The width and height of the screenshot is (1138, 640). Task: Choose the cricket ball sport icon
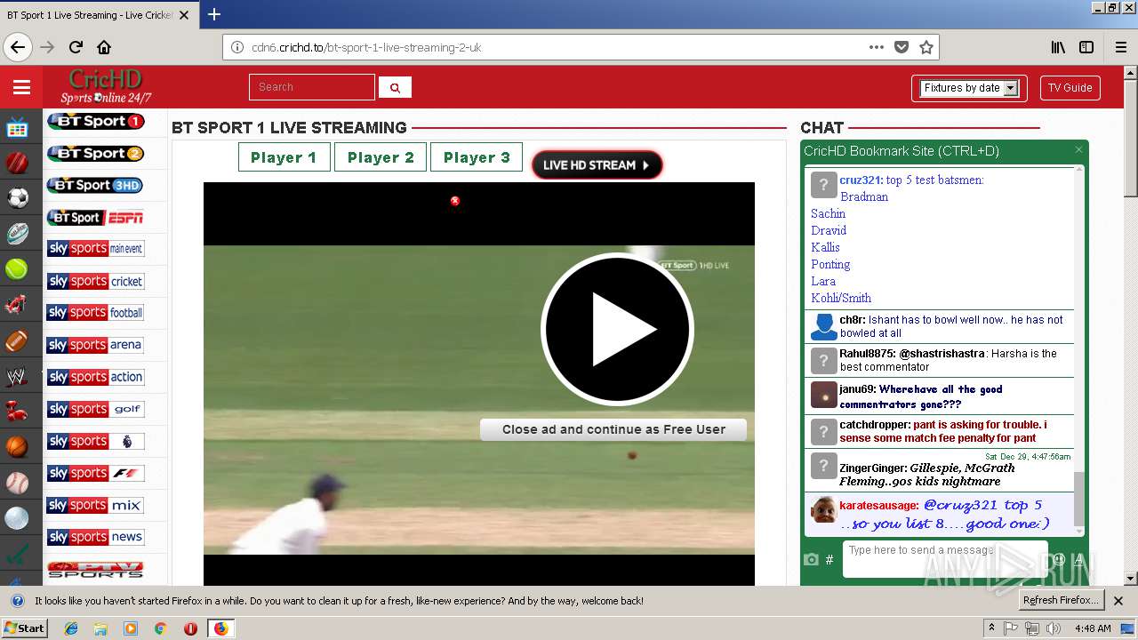coord(17,163)
